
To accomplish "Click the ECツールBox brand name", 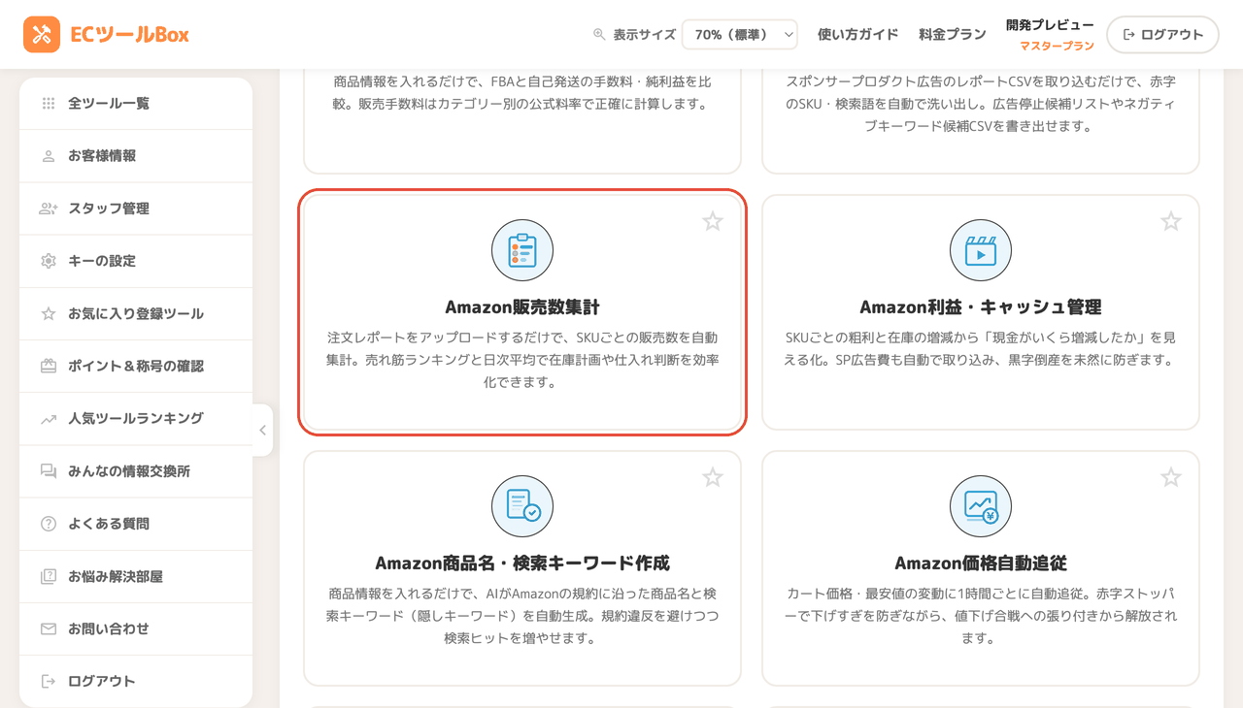I will coord(129,35).
